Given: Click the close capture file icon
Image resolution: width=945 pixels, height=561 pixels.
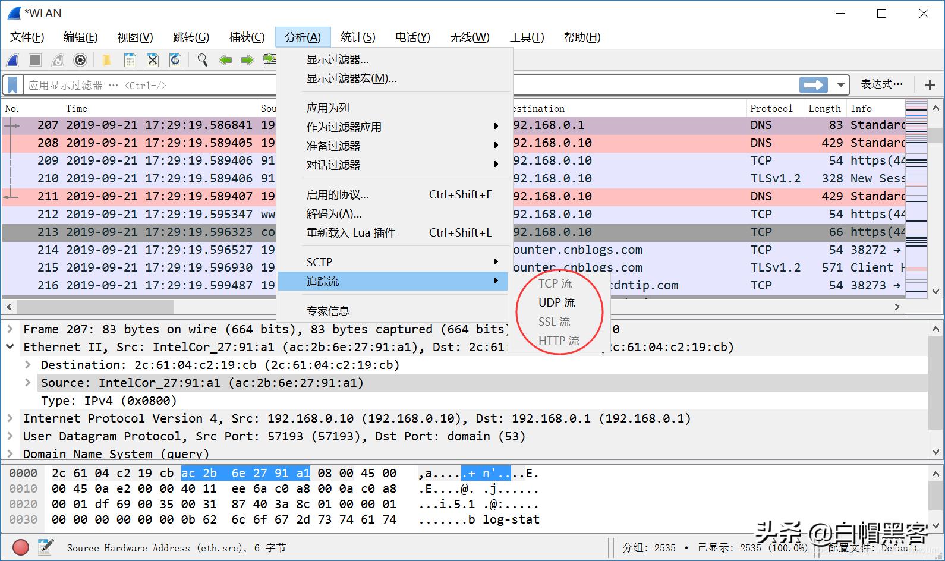Looking at the screenshot, I should [153, 60].
